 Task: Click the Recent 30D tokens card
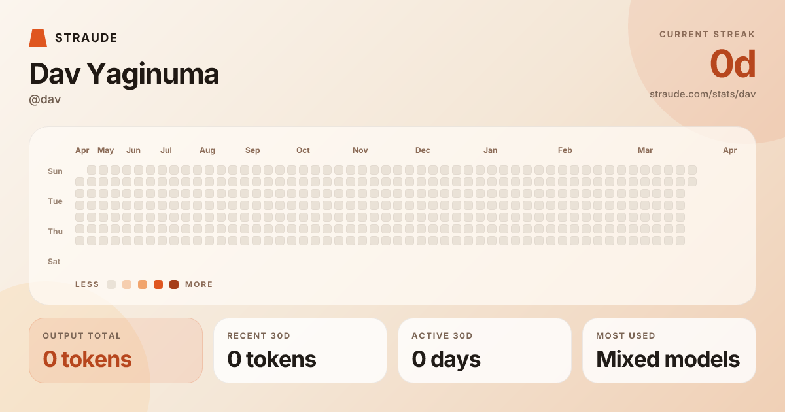pyautogui.click(x=300, y=351)
